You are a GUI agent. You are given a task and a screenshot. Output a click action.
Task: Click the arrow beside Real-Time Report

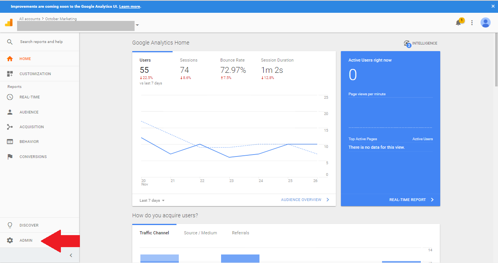(x=432, y=200)
